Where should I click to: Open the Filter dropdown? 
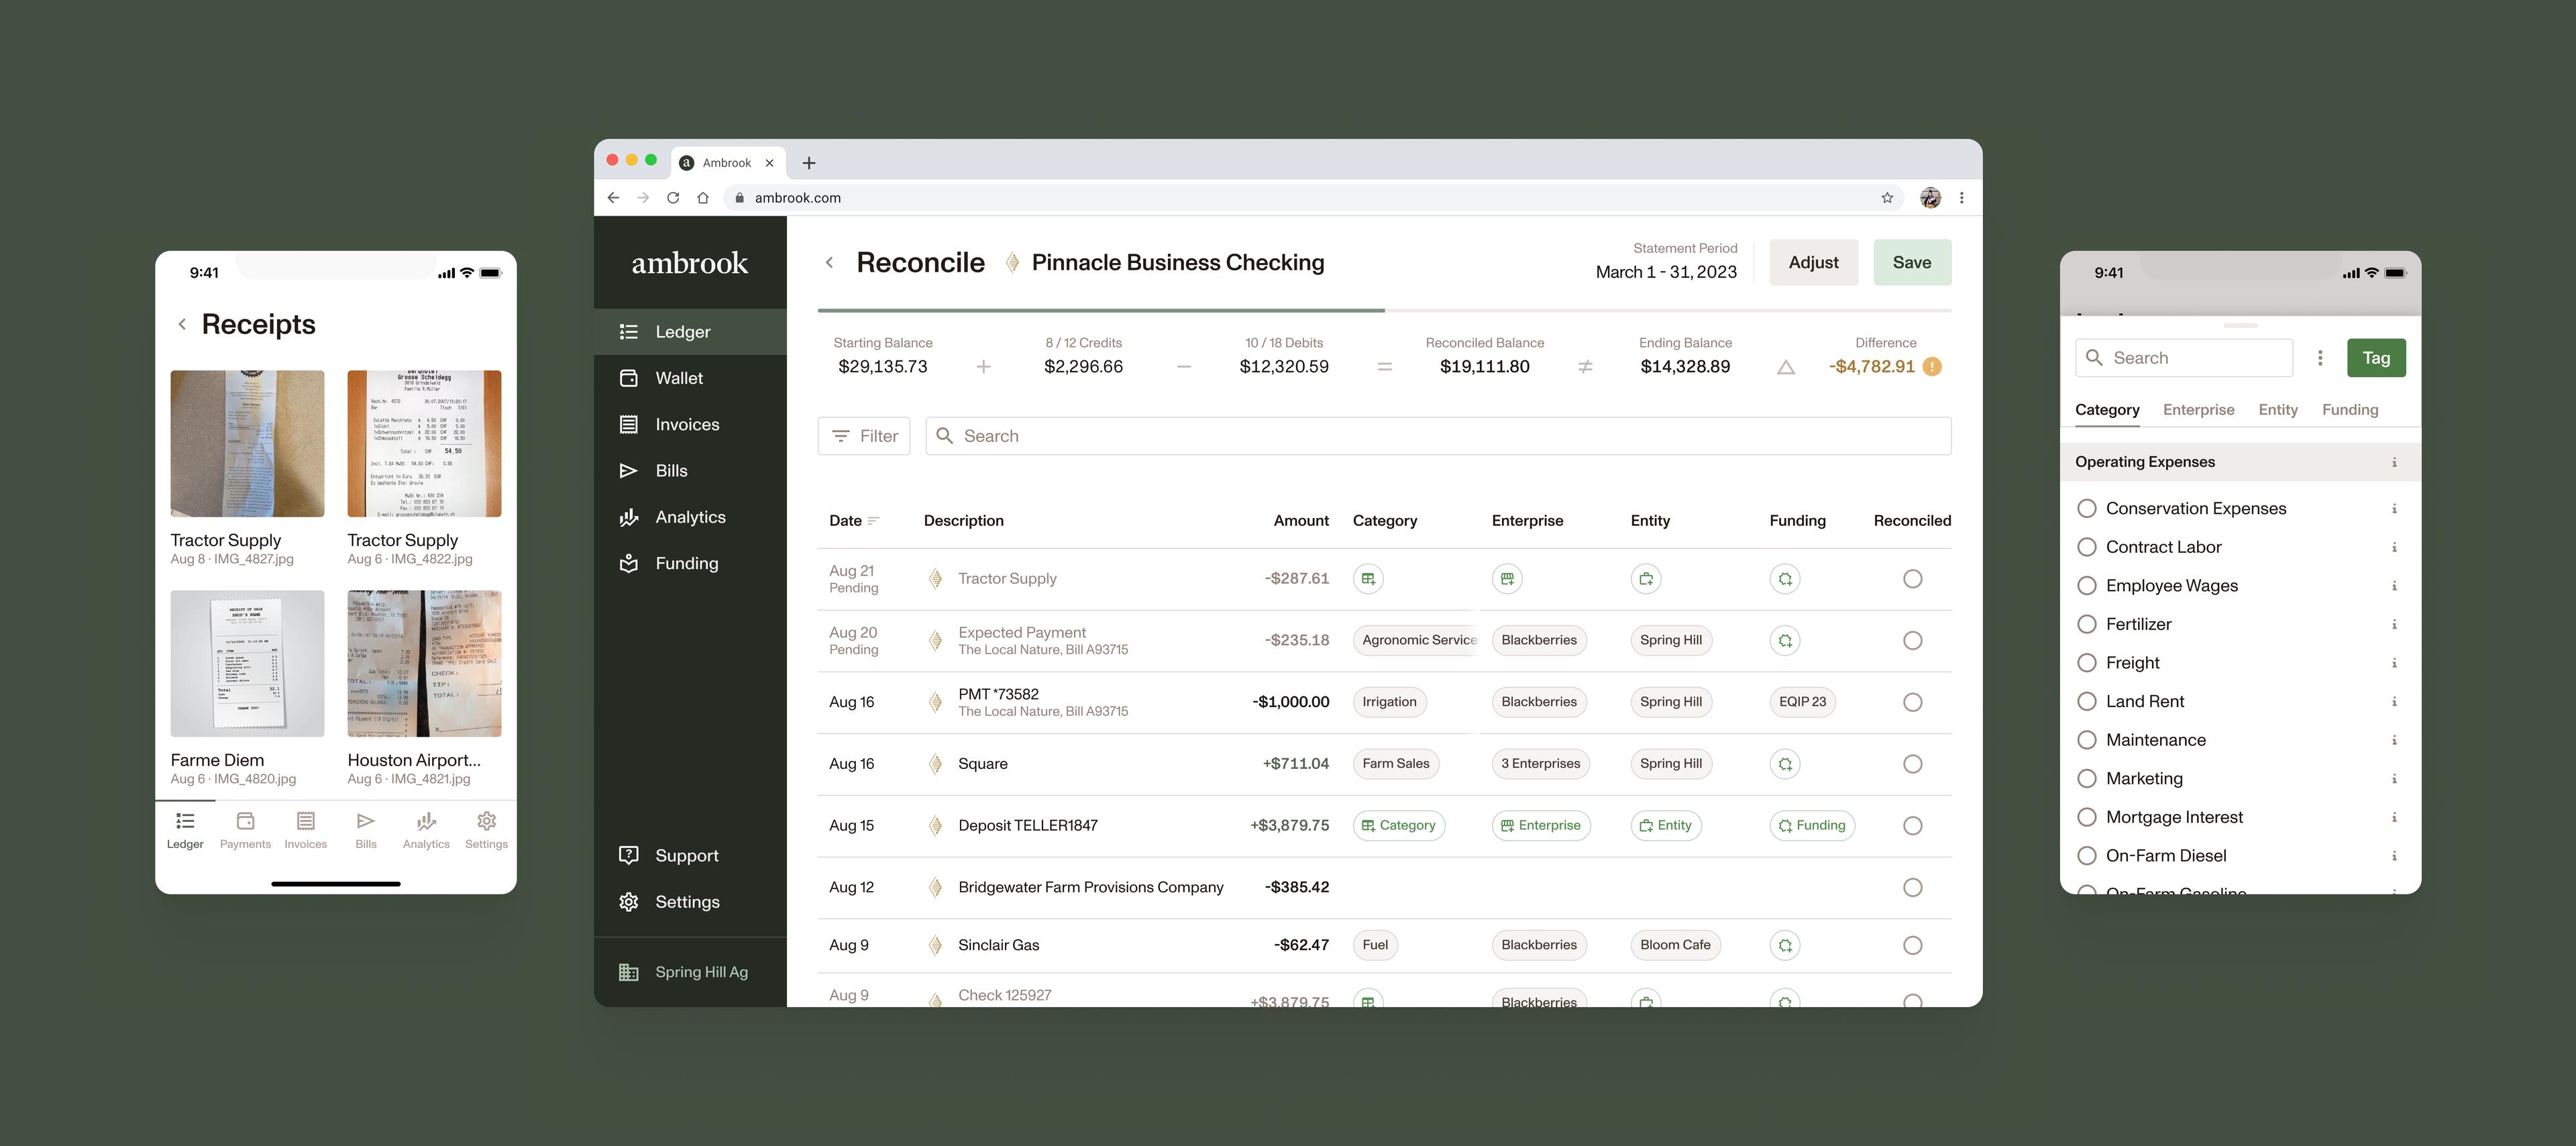click(x=864, y=436)
